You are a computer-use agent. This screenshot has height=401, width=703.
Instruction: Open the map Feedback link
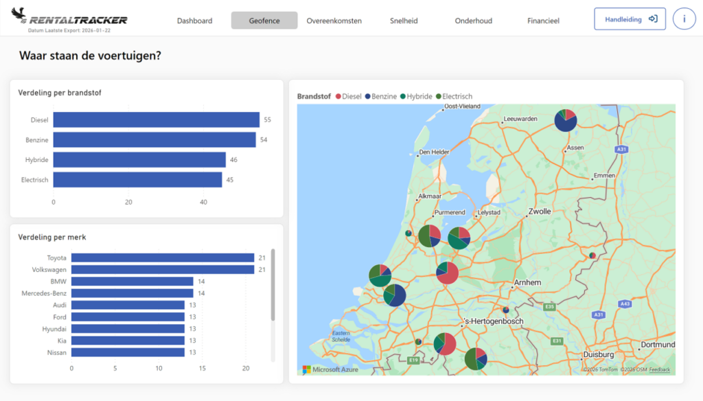[x=660, y=369]
